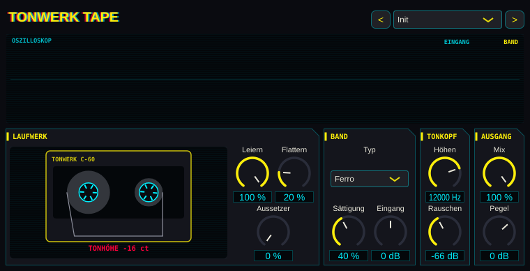Click the TONWERK C-60 cassette label
530x271 pixels.
click(x=73, y=159)
